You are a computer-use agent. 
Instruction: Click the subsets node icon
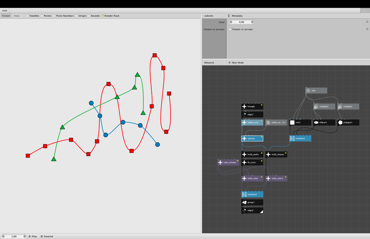pos(244,138)
